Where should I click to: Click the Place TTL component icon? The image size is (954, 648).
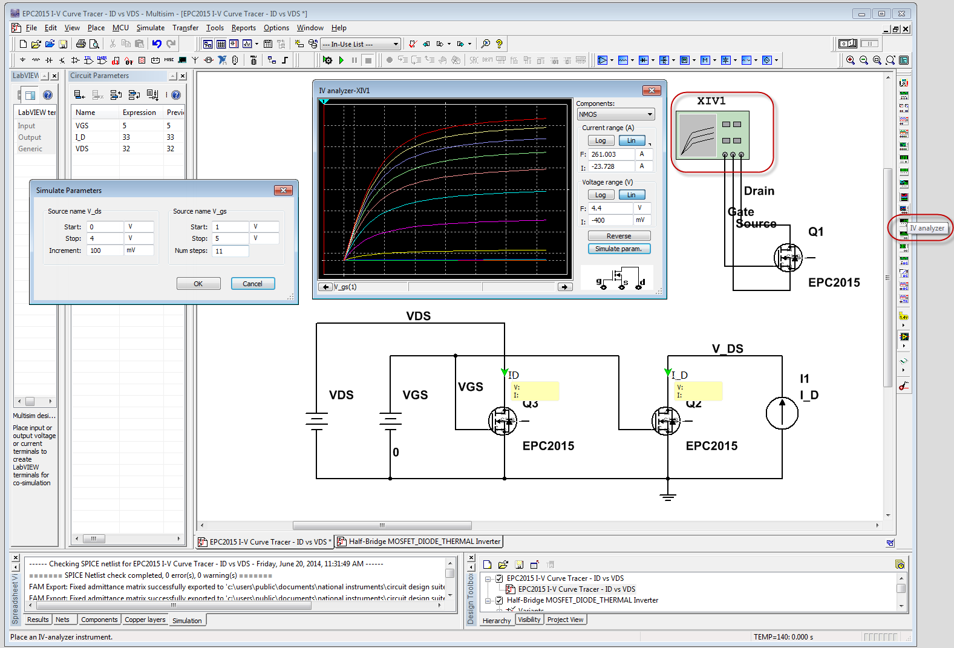pos(88,61)
